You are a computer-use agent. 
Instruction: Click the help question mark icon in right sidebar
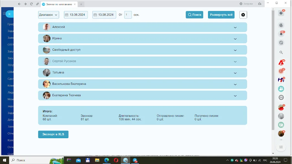coord(281,13)
